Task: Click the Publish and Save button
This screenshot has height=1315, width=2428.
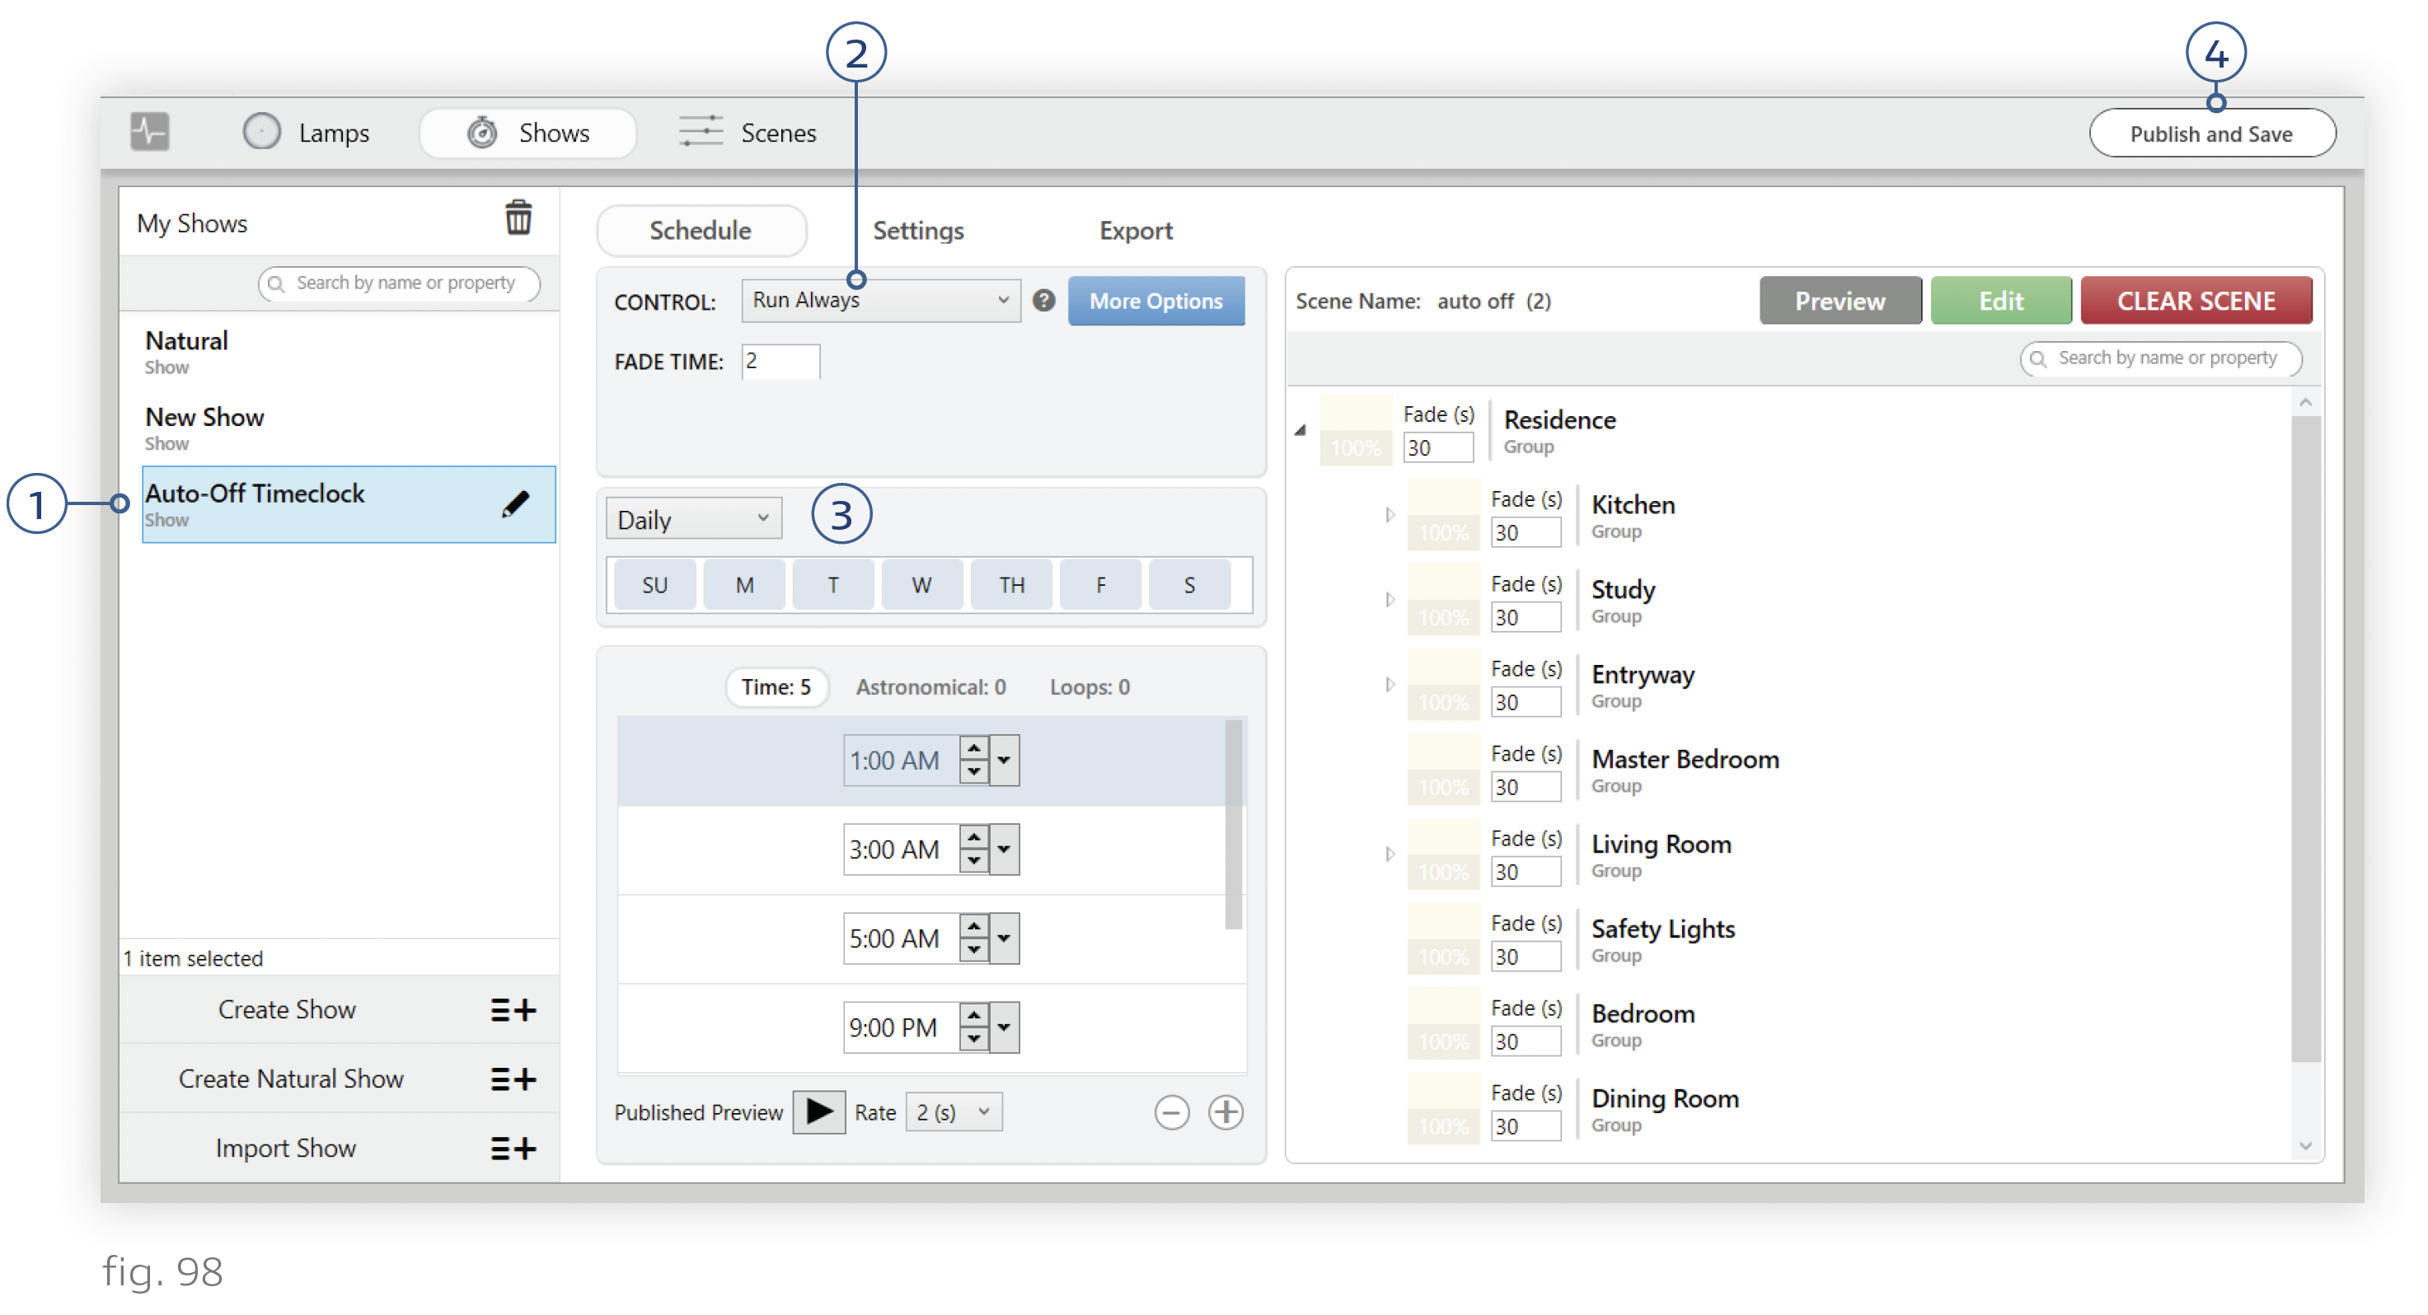Action: [2210, 133]
